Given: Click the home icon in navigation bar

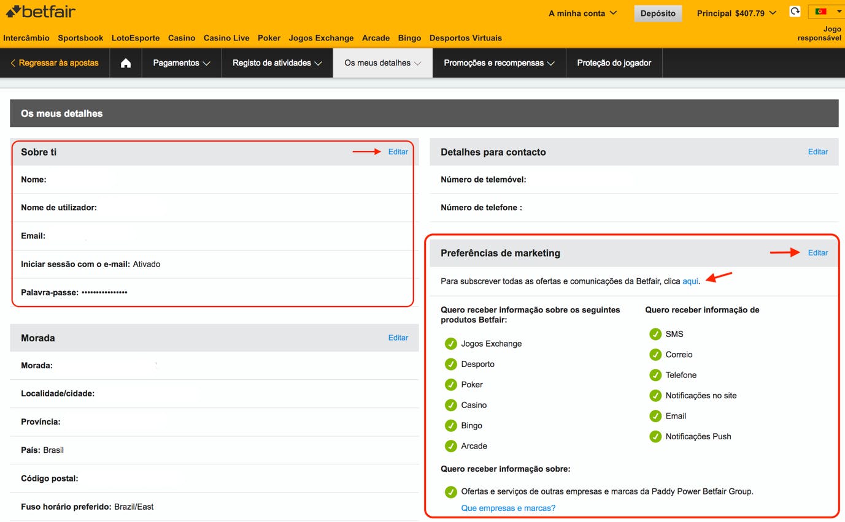Looking at the screenshot, I should (126, 63).
